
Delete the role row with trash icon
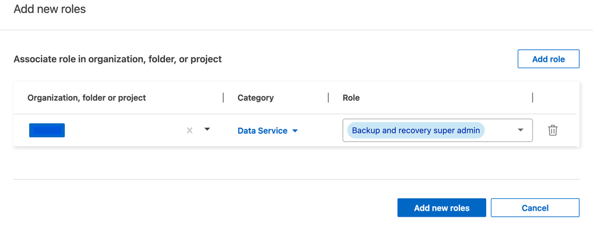tap(553, 131)
